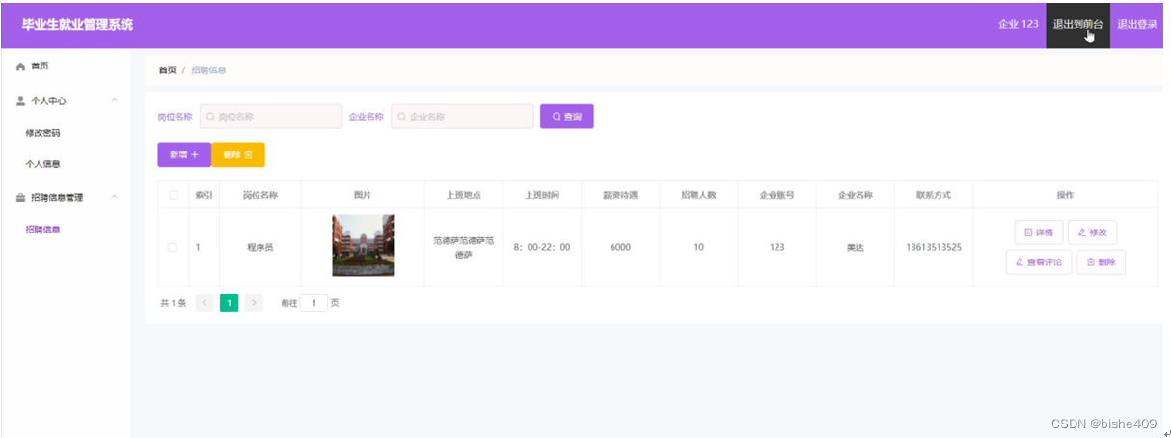
Task: Go to previous page arrow
Action: [204, 303]
